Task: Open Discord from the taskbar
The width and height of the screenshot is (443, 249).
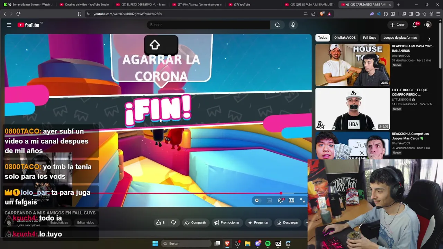Action: (257, 243)
